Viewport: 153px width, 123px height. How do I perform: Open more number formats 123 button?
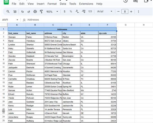click(90, 11)
